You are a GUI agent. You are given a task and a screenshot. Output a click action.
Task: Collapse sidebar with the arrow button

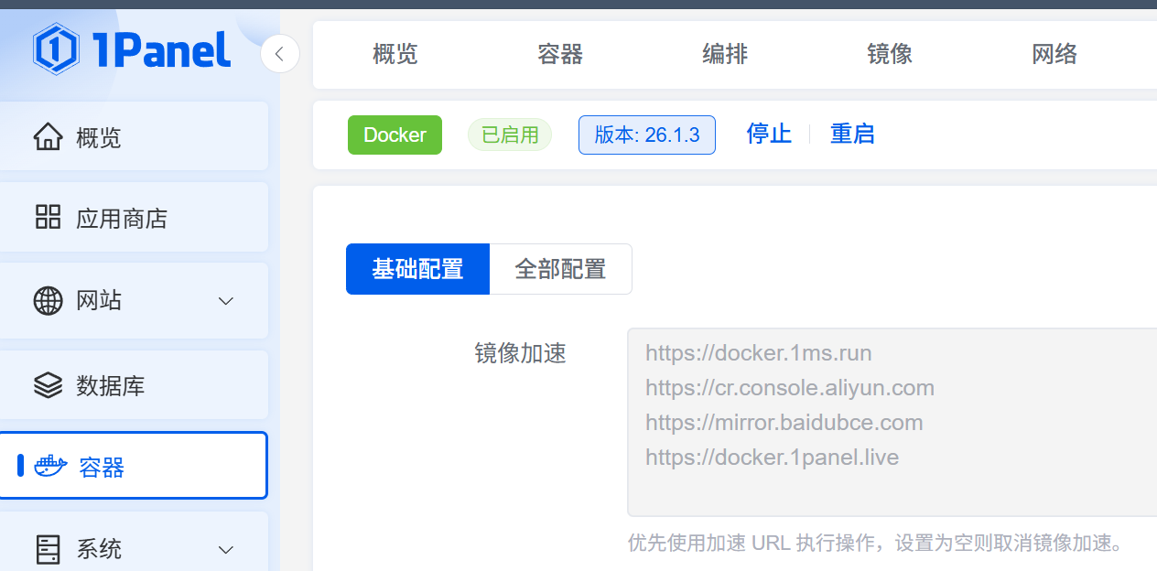click(x=279, y=53)
